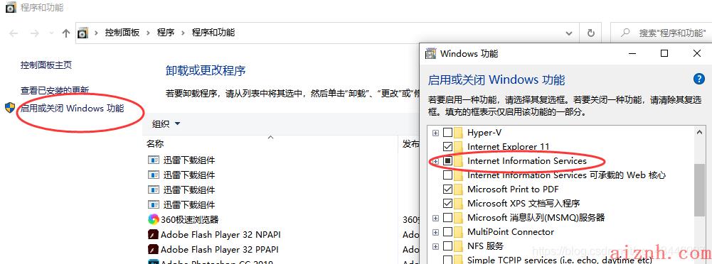
Task: Click the Windows 功能 dialog title icon
Action: 430,53
